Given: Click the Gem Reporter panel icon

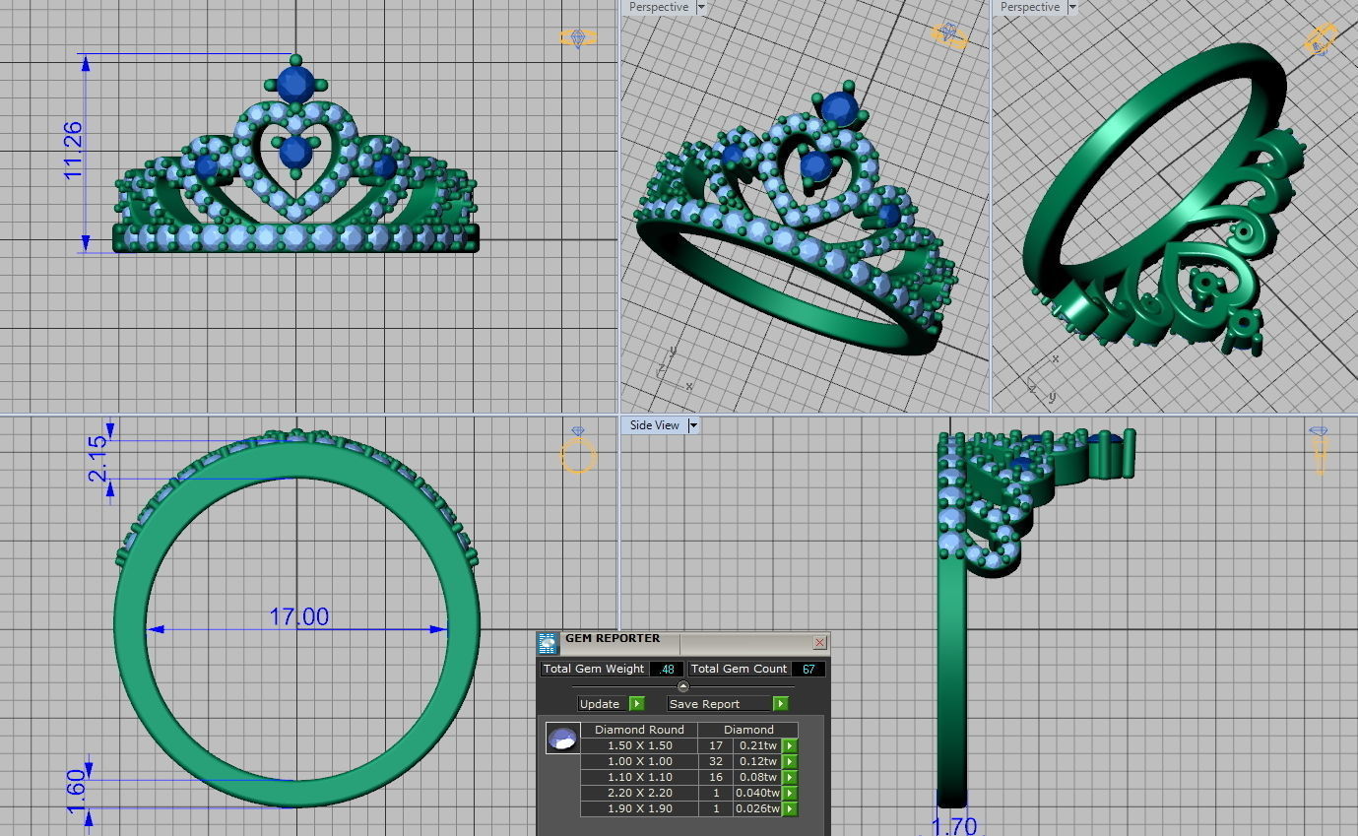Looking at the screenshot, I should pyautogui.click(x=549, y=643).
